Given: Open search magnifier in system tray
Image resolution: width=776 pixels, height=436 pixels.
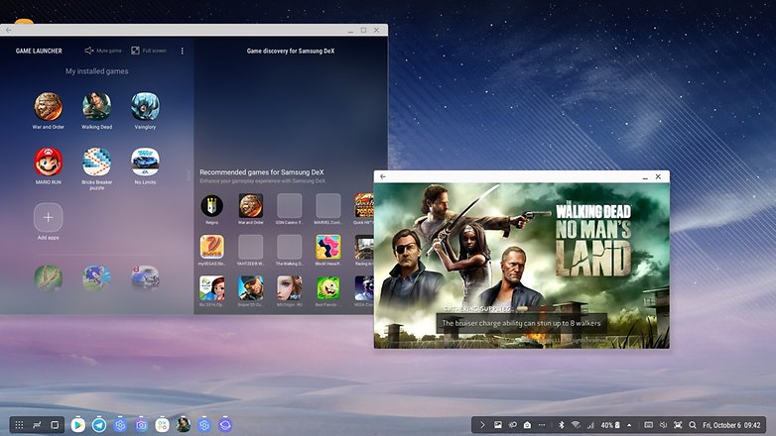Looking at the screenshot, I should (693, 425).
